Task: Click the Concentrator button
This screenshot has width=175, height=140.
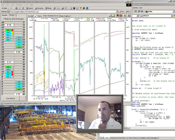Action: [11, 98]
